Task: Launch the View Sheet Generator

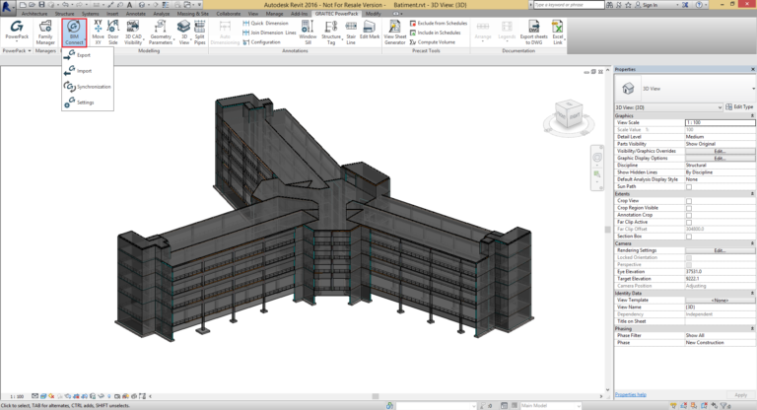Action: coord(395,32)
